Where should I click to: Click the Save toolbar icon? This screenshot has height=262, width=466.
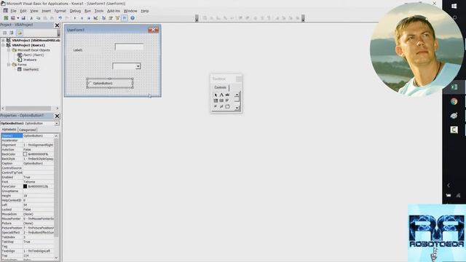[x=23, y=18]
